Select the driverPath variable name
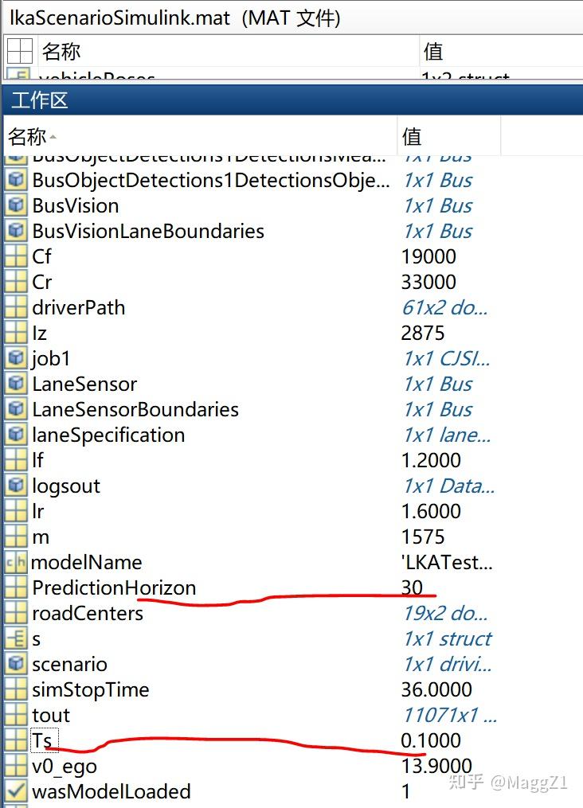This screenshot has height=808, width=583. [x=78, y=307]
